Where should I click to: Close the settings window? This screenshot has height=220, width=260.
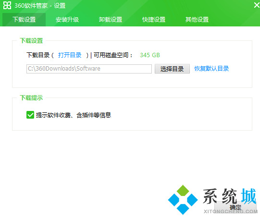(257, 5)
